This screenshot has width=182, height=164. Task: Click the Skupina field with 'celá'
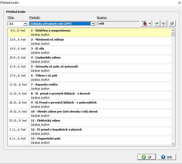click(118, 24)
